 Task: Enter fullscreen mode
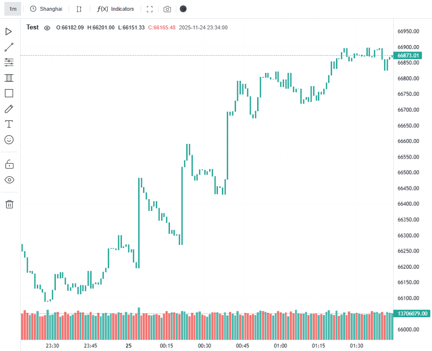tap(150, 9)
